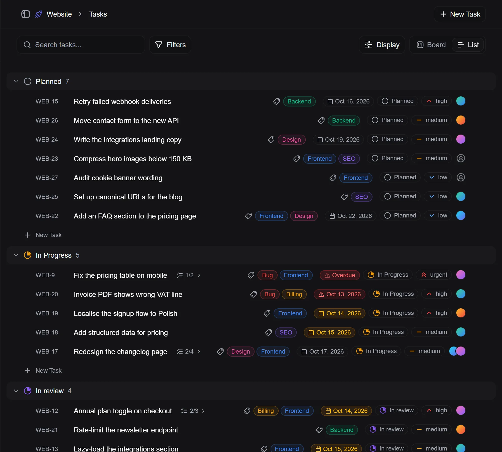The image size is (502, 452).
Task: Expand subtasks of Fix the pricing table
Action: point(199,275)
